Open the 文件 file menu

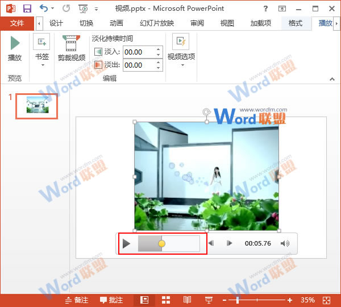(x=17, y=23)
